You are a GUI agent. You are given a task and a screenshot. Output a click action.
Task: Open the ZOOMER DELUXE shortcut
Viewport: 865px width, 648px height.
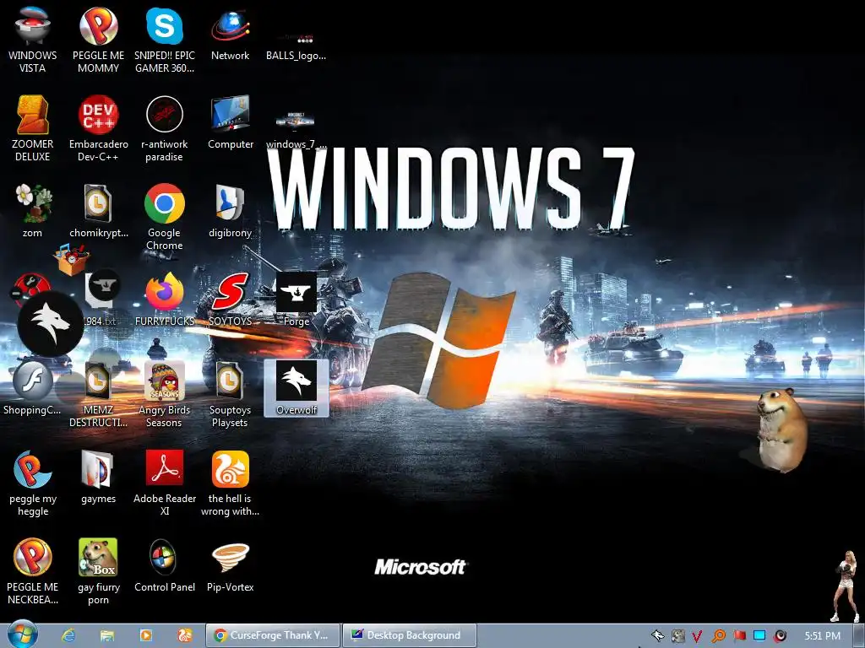coord(32,128)
